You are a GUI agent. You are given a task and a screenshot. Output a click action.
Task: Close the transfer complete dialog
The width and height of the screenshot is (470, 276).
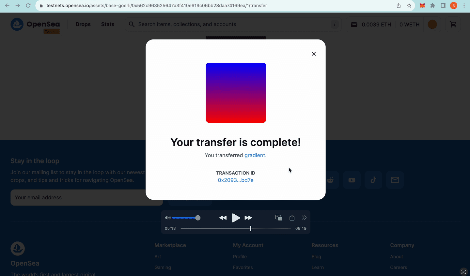click(x=314, y=54)
